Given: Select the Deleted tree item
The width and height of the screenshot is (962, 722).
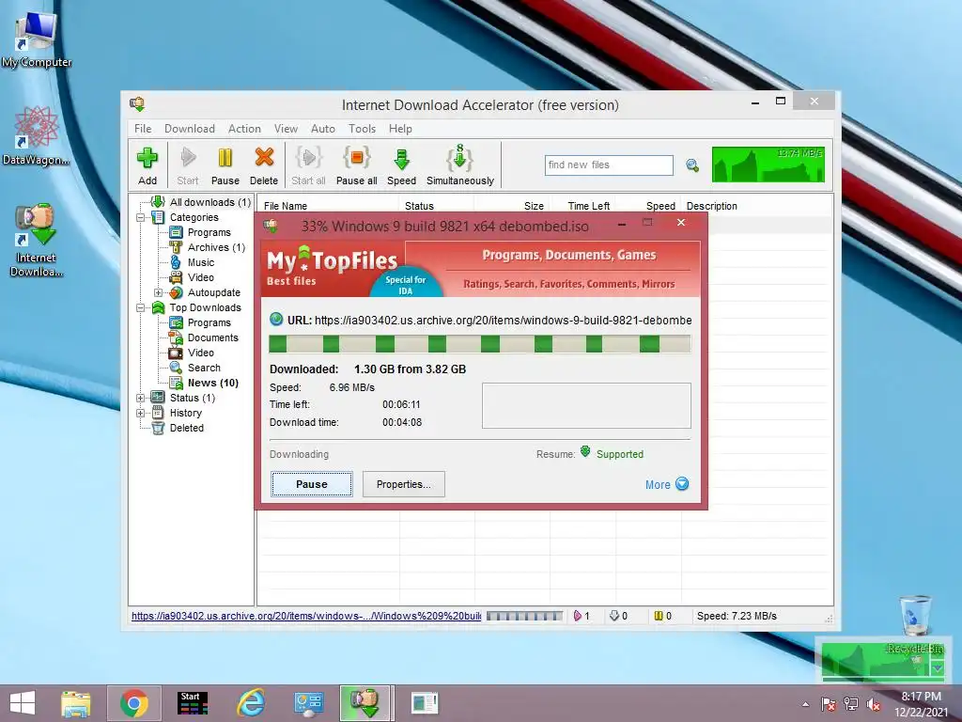Looking at the screenshot, I should pos(187,429).
